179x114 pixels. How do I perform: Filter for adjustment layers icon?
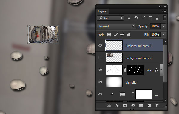click(136, 18)
